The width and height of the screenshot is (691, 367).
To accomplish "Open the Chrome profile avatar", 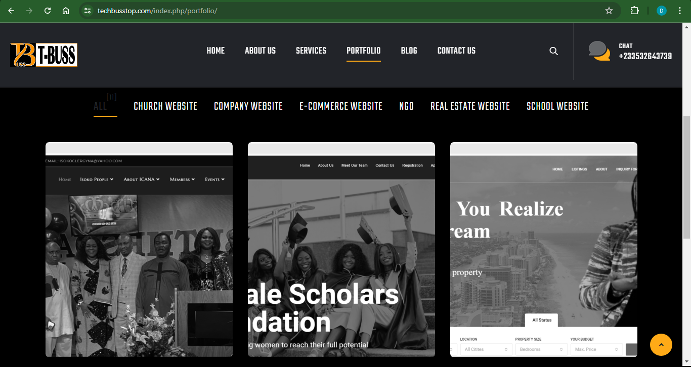I will (x=661, y=11).
